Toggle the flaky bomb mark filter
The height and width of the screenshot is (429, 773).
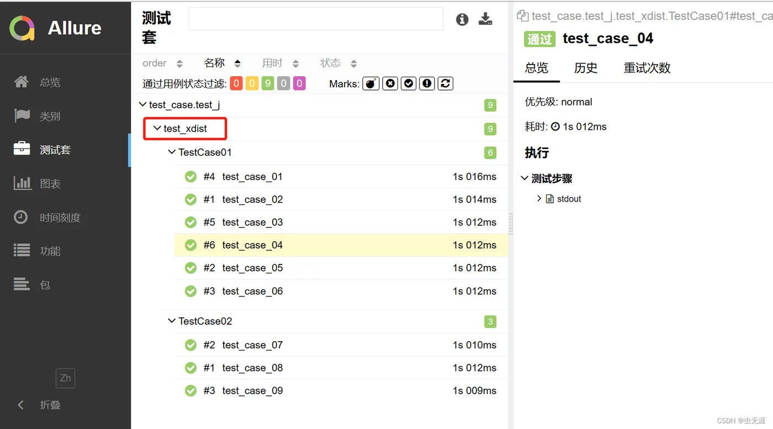[x=371, y=83]
